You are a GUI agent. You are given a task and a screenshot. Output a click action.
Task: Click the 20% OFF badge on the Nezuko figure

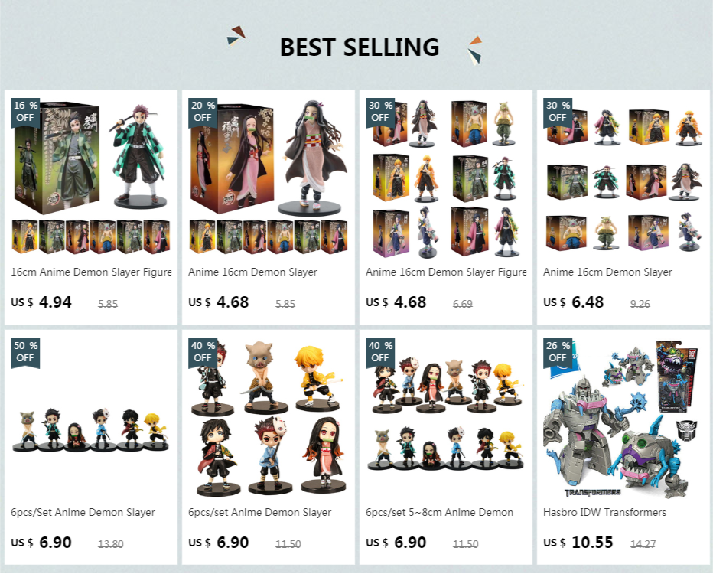(x=203, y=112)
